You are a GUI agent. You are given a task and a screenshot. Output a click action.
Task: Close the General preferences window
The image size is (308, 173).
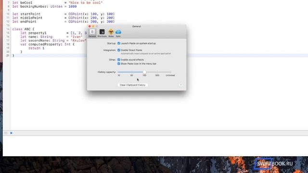click(90, 26)
